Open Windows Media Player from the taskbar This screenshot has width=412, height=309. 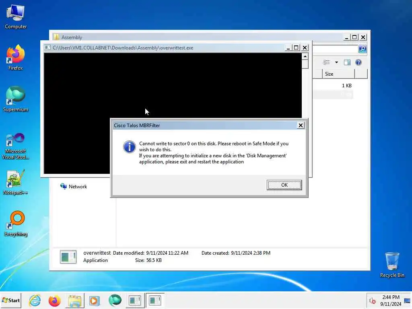click(x=94, y=300)
